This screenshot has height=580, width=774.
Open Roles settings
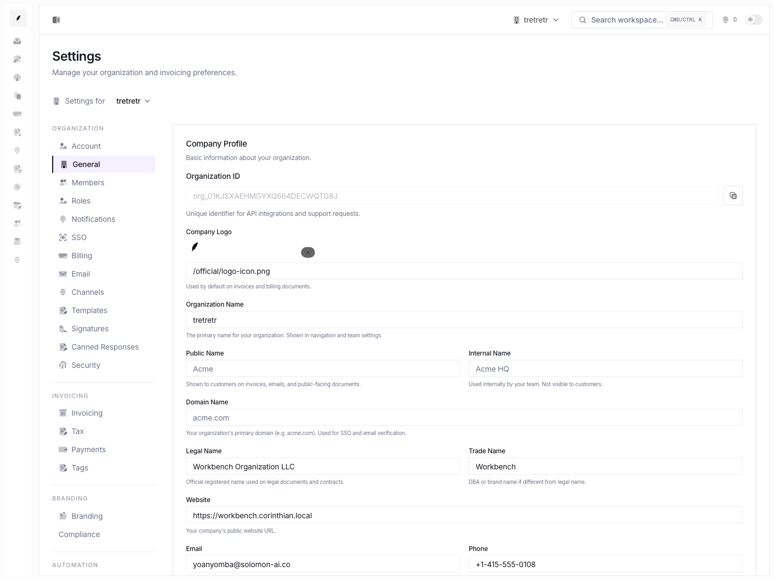(x=104, y=201)
